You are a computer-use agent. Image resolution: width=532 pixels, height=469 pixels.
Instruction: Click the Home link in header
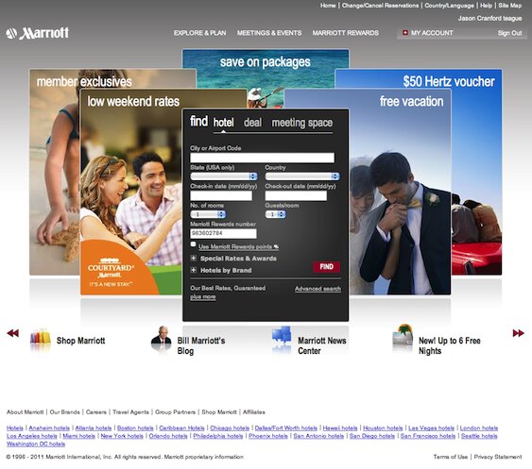(328, 6)
